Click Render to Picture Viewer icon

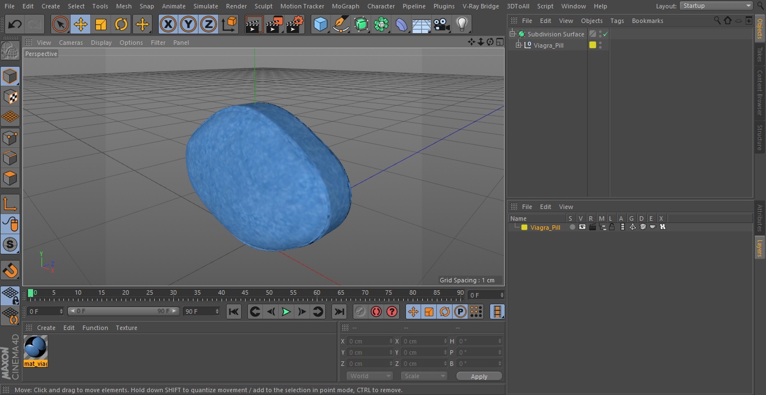pos(274,24)
